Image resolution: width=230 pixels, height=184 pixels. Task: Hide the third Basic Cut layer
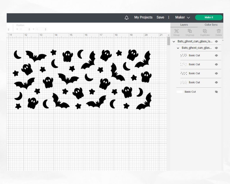[x=216, y=73]
